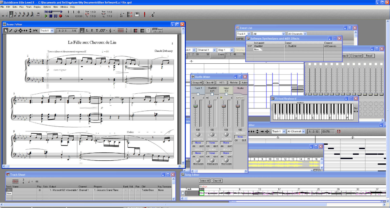Viewport: 390px width, 208px height.
Task: Open the piano keyboard icon in main toolbar
Action: (x=137, y=14)
